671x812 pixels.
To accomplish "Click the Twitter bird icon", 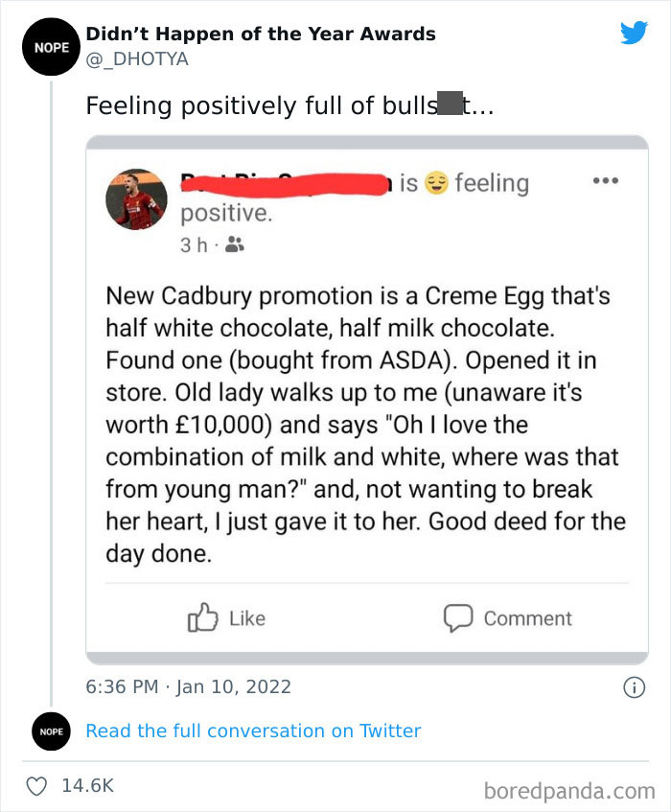I will click(x=634, y=33).
